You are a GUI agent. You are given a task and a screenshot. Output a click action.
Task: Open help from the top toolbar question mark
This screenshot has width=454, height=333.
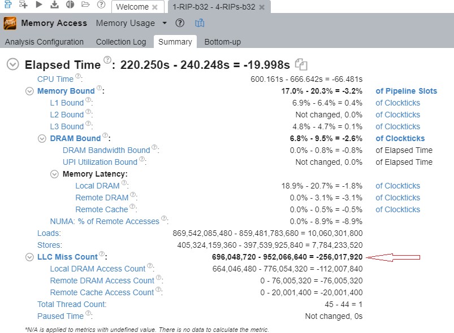click(x=101, y=5)
